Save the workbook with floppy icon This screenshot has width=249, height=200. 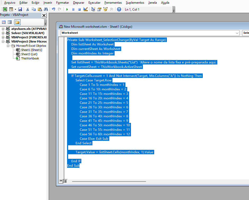20,9
